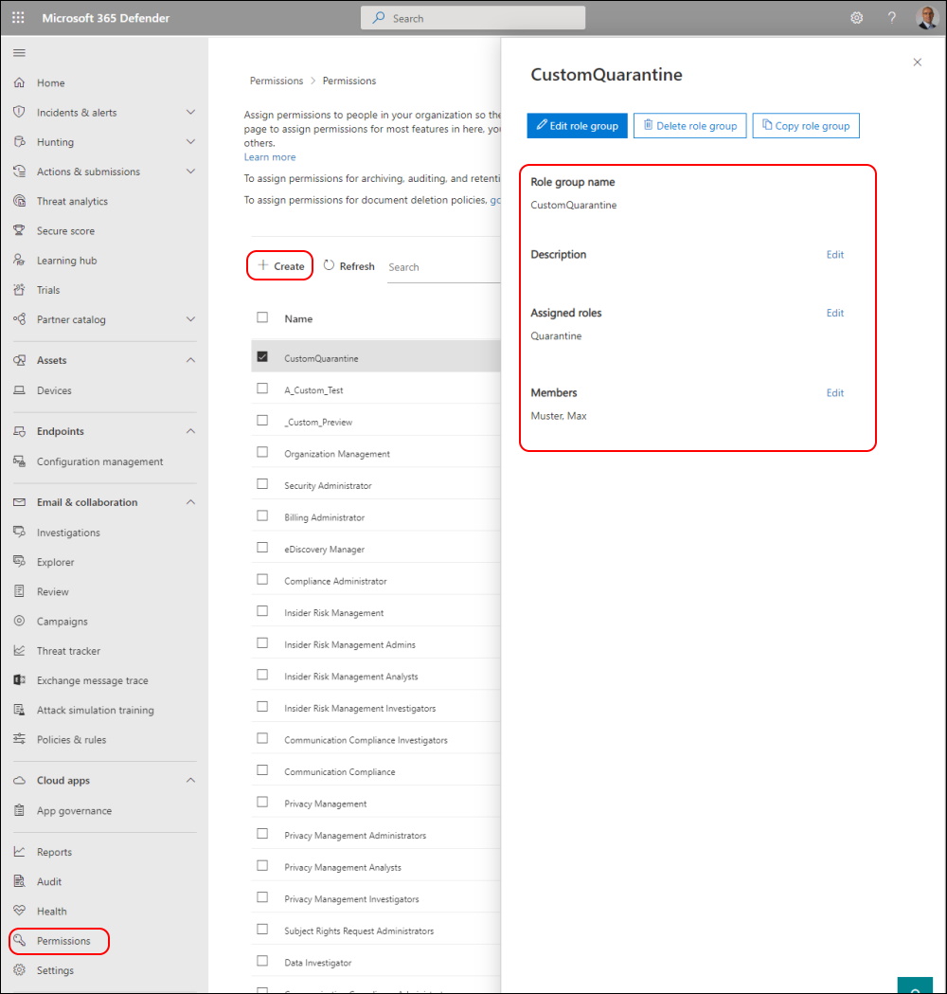Open Reports in the sidebar
This screenshot has width=947, height=994.
coord(55,852)
